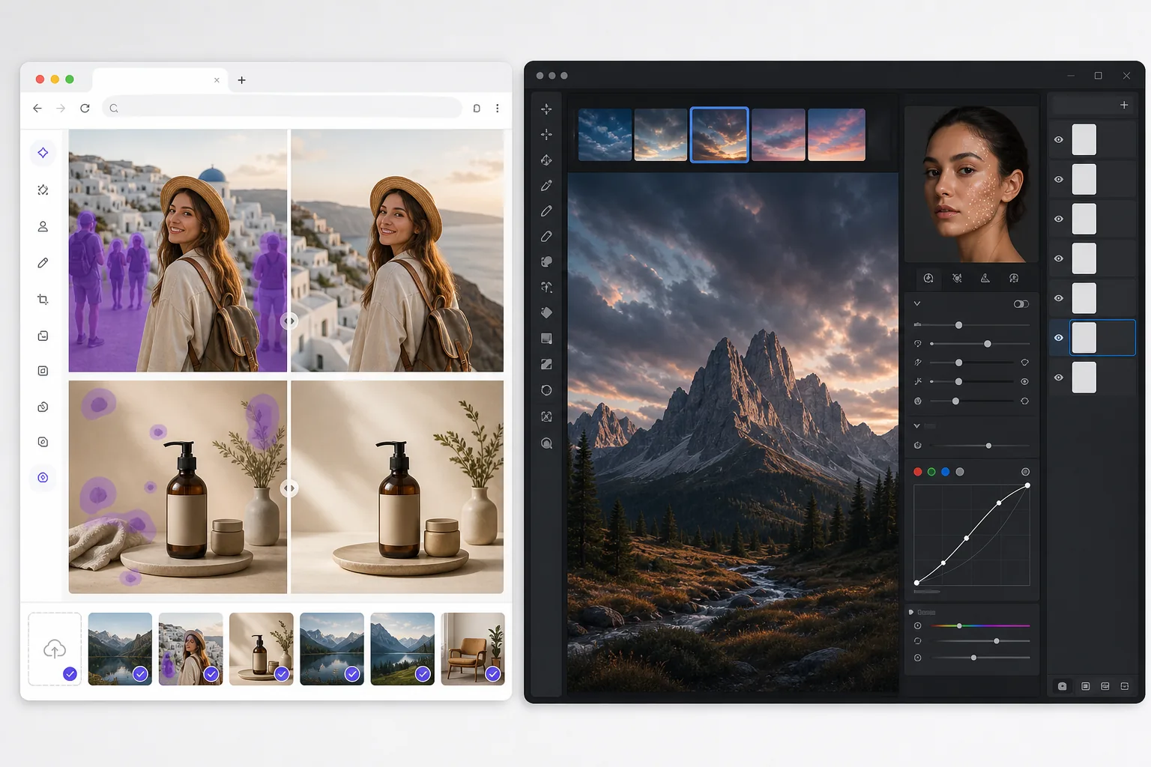Open the first adjustment tab under portrait preview
This screenshot has width=1151, height=767.
tap(928, 279)
